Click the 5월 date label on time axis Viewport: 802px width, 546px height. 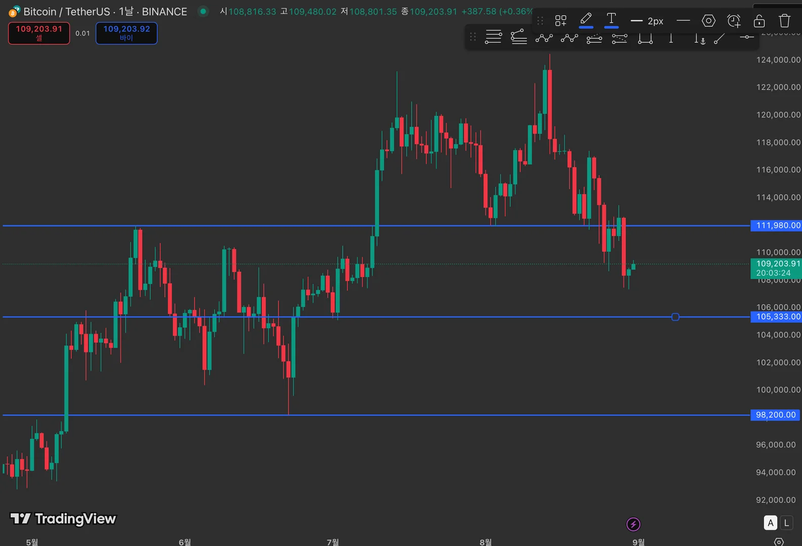(x=32, y=542)
